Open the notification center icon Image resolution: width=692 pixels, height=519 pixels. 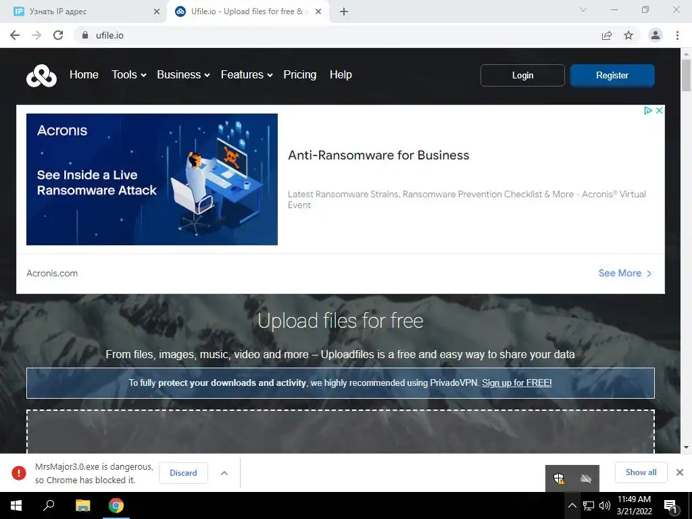(670, 506)
